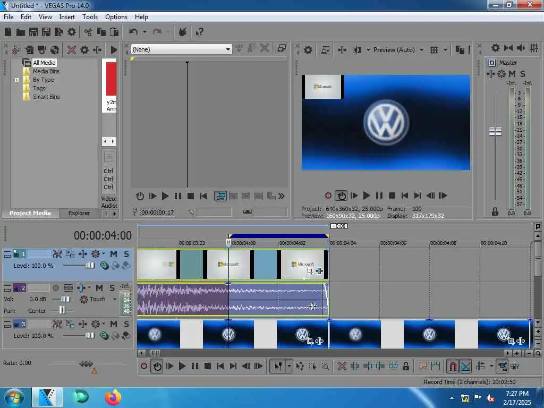Screen dimensions: 544x408
Task: Arm audio track 2 for record
Action: [x=55, y=288]
